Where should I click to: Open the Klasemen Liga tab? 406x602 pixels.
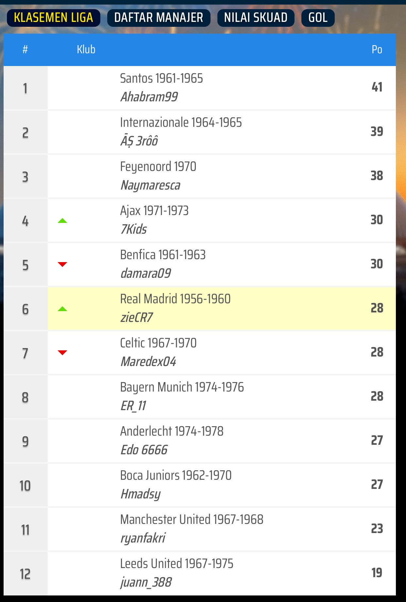click(53, 18)
